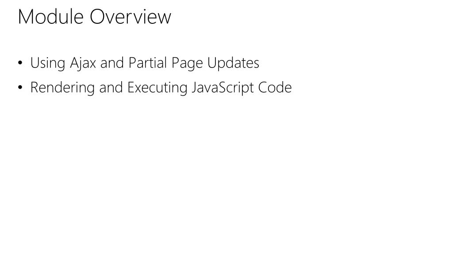
Task: Click the capital 'M' starting the title
Action: [26, 17]
